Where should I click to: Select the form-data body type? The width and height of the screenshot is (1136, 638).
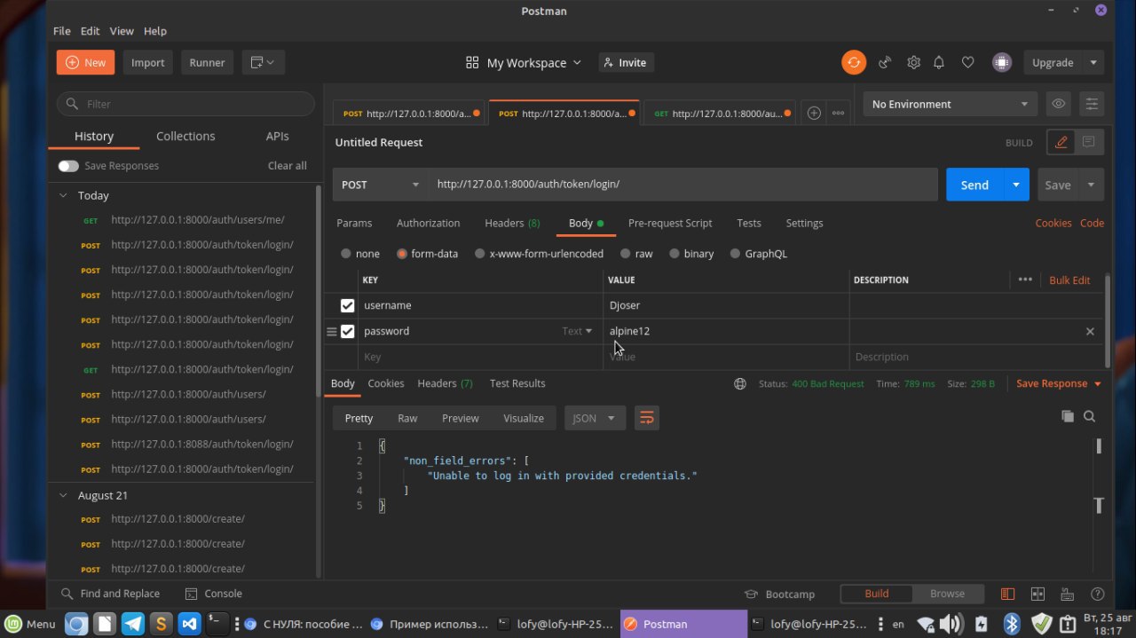point(402,254)
